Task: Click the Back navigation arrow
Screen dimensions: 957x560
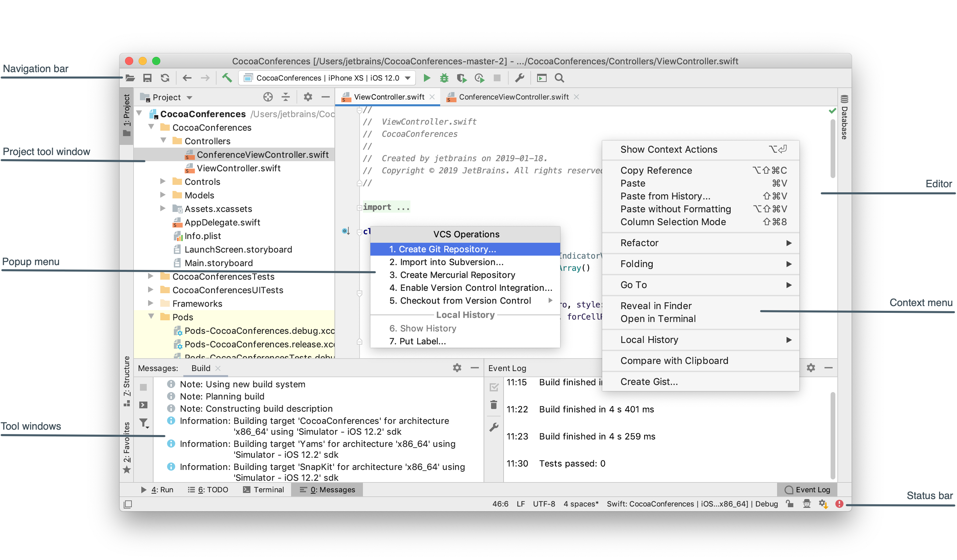Action: coord(187,78)
